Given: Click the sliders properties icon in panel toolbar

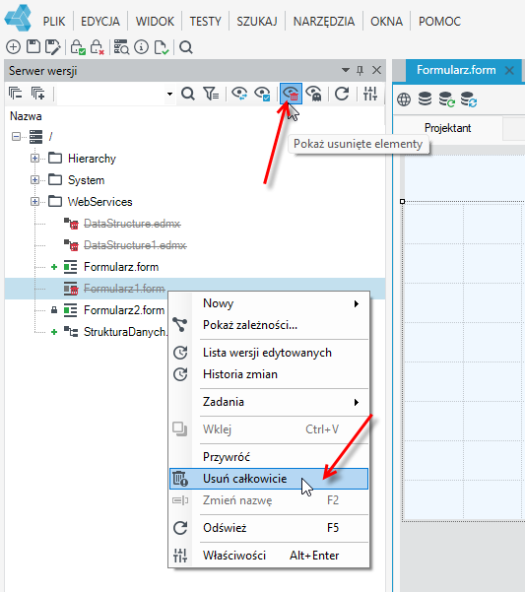Looking at the screenshot, I should click(x=370, y=94).
